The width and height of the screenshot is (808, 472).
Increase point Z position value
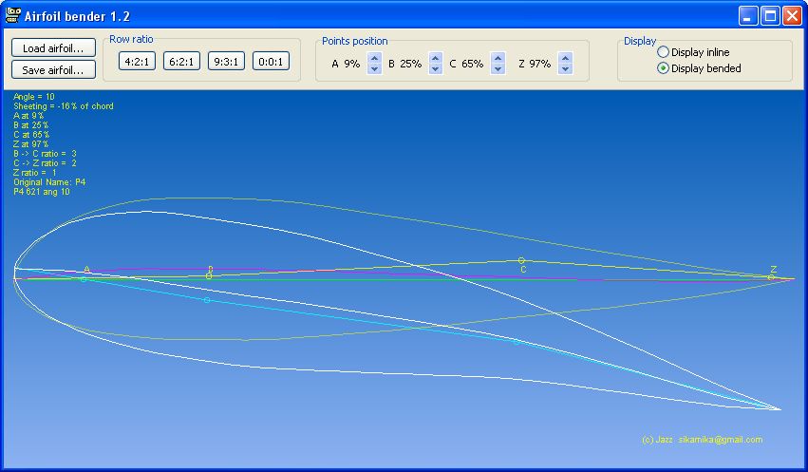(565, 58)
